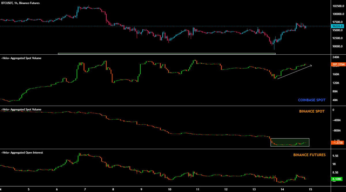Click the BTCUSDT, 1h, Binance-Futures chart title
The image size is (346, 192).
point(21,3)
